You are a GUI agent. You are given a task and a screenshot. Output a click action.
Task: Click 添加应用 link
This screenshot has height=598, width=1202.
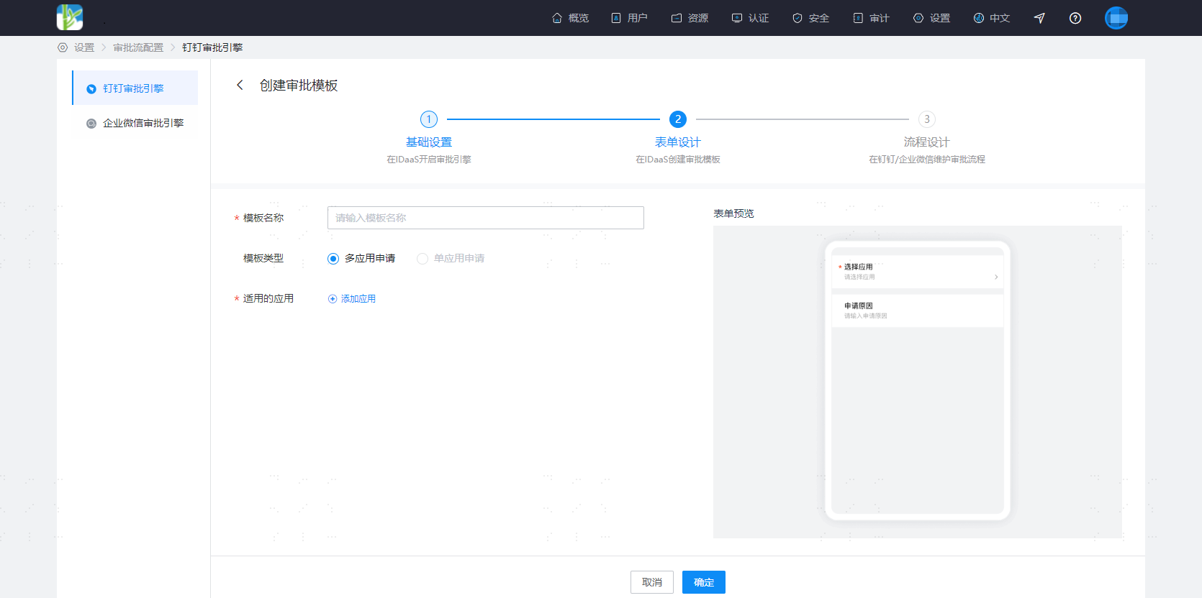358,299
